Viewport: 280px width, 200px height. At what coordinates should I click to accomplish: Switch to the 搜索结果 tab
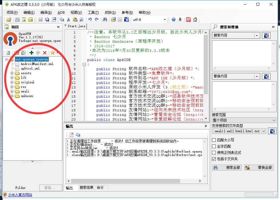pos(87,188)
